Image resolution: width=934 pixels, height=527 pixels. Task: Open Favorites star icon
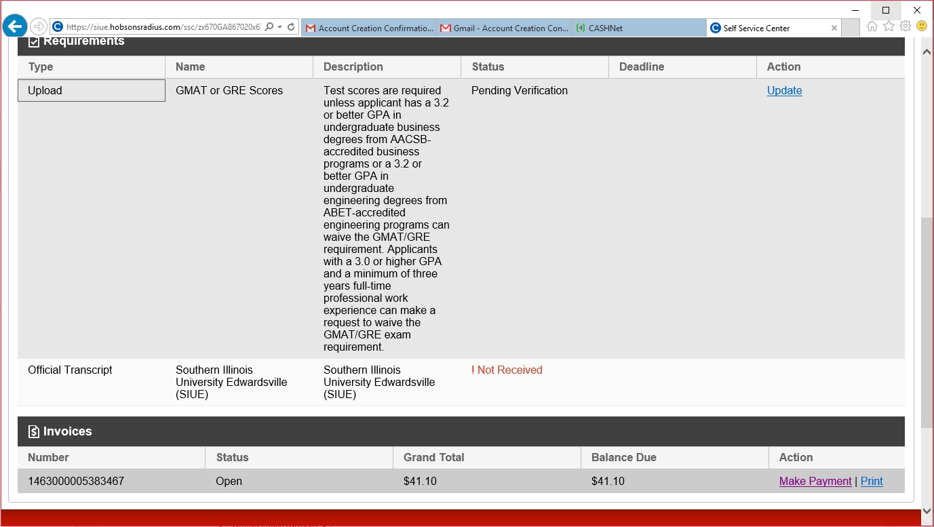pos(889,26)
